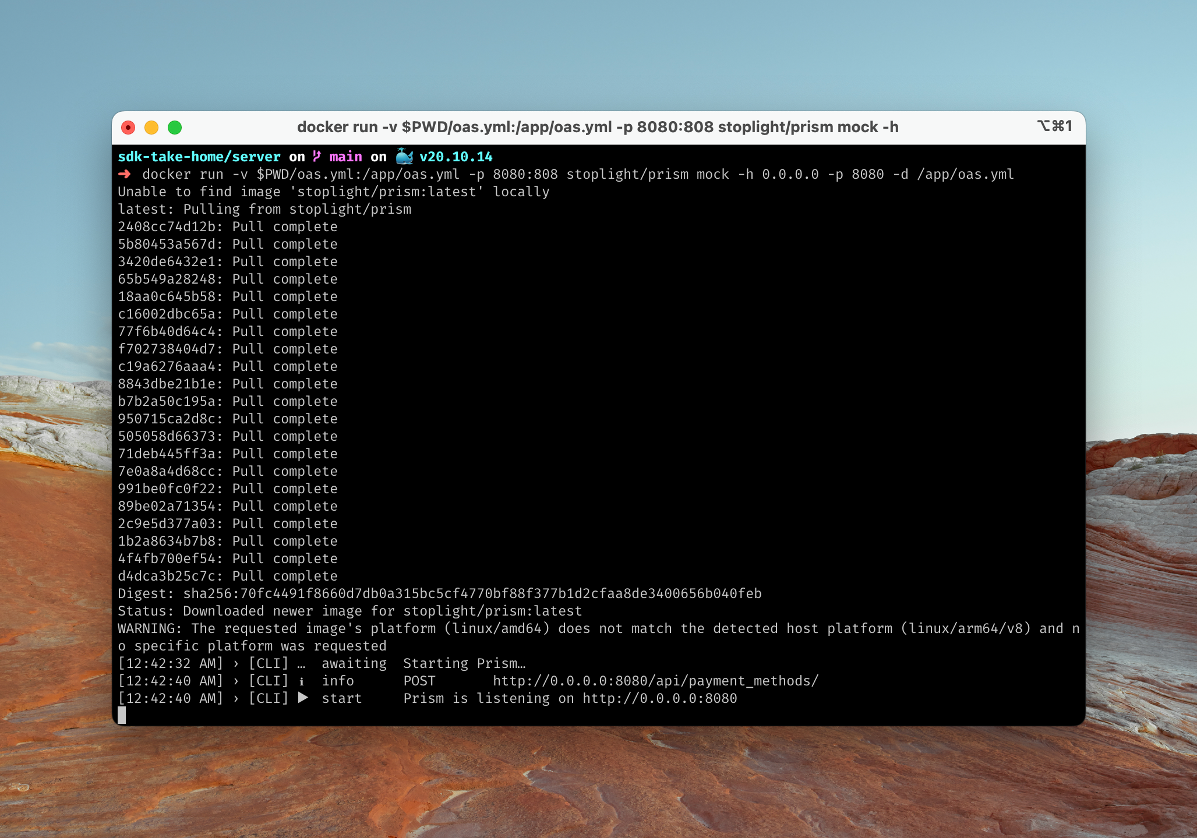Image resolution: width=1197 pixels, height=838 pixels.
Task: Click the red prompt arrow icon
Action: pos(125,174)
